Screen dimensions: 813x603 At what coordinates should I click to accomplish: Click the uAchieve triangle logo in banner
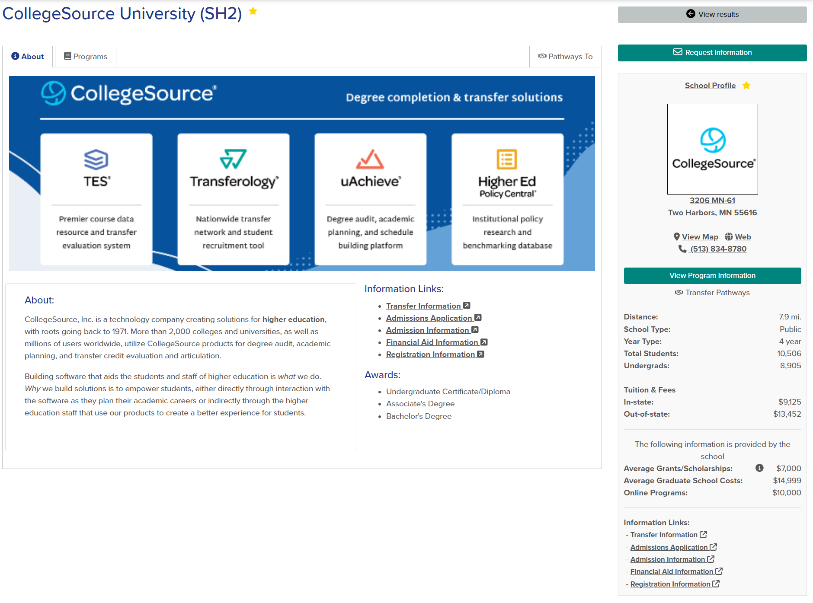(370, 159)
